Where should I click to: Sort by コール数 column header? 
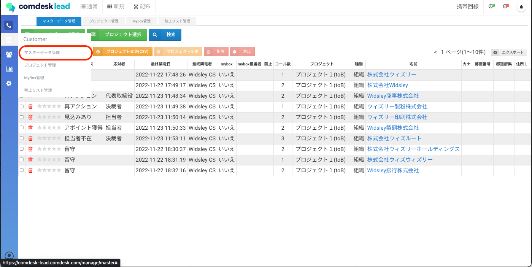click(283, 64)
